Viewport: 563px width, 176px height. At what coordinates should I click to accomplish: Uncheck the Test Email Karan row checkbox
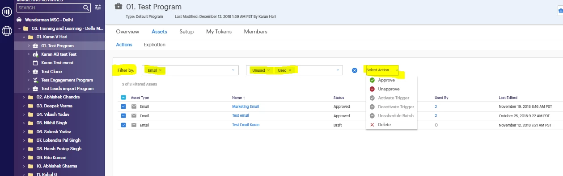pyautogui.click(x=123, y=125)
